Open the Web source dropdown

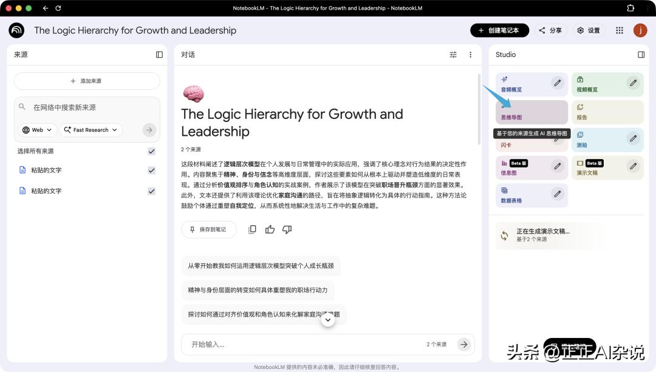coord(38,130)
